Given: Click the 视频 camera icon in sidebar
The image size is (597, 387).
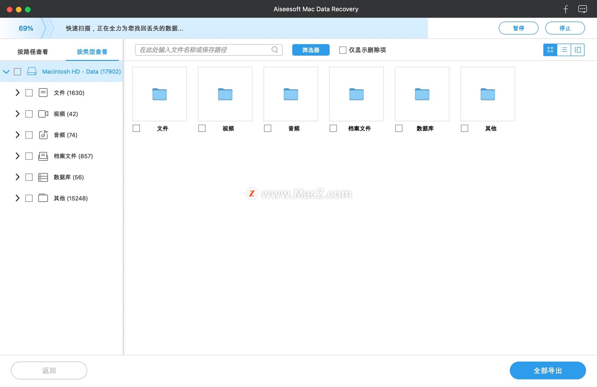Looking at the screenshot, I should tap(43, 114).
